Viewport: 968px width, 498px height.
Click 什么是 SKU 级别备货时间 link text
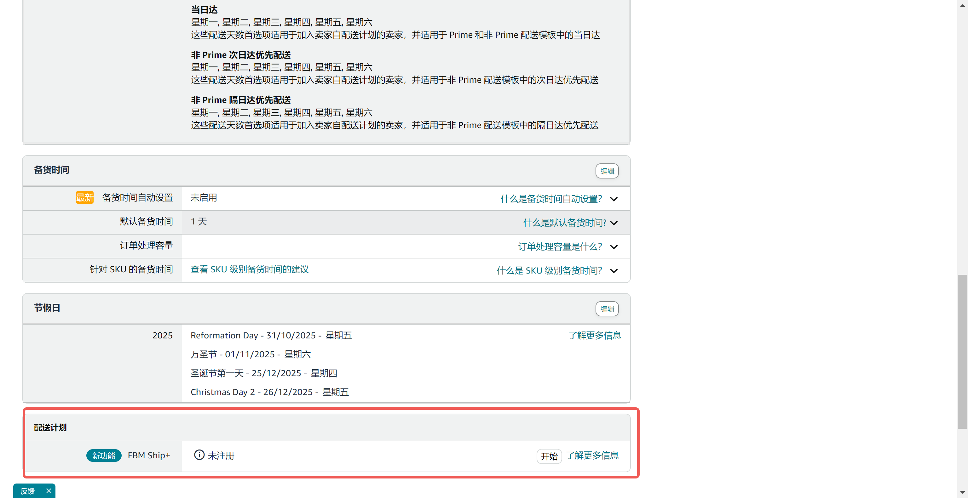549,271
